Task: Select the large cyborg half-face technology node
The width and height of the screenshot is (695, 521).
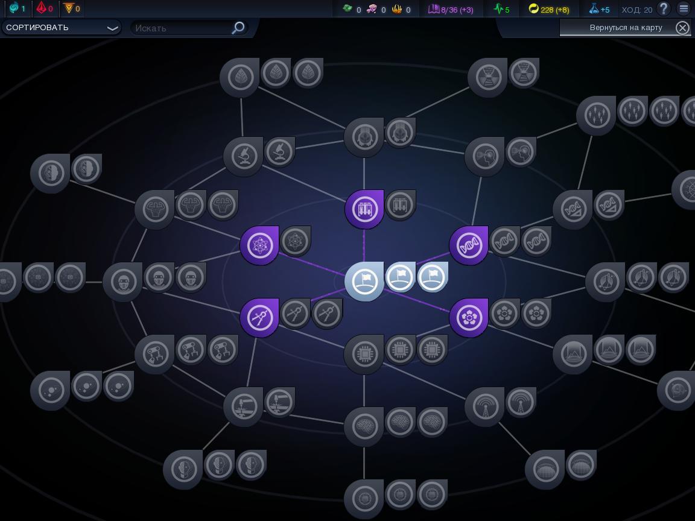Action: [x=183, y=470]
